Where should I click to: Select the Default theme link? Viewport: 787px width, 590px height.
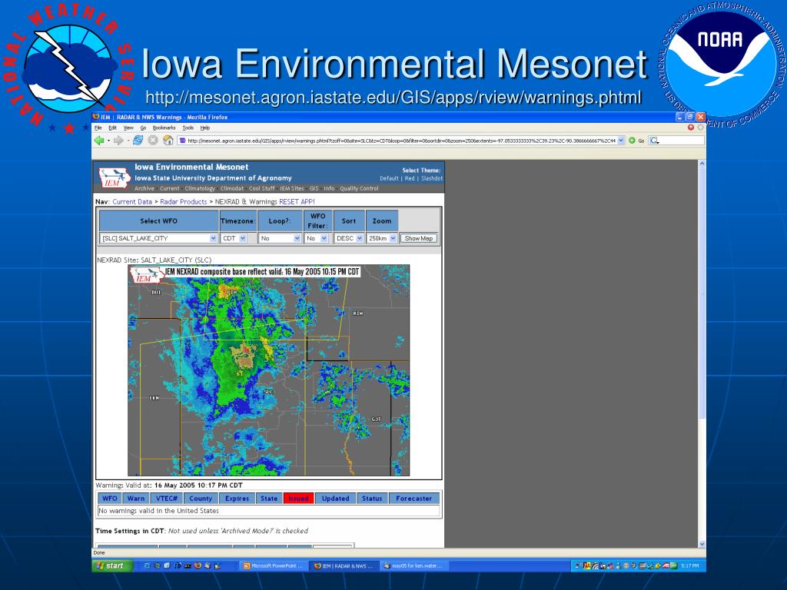(389, 178)
